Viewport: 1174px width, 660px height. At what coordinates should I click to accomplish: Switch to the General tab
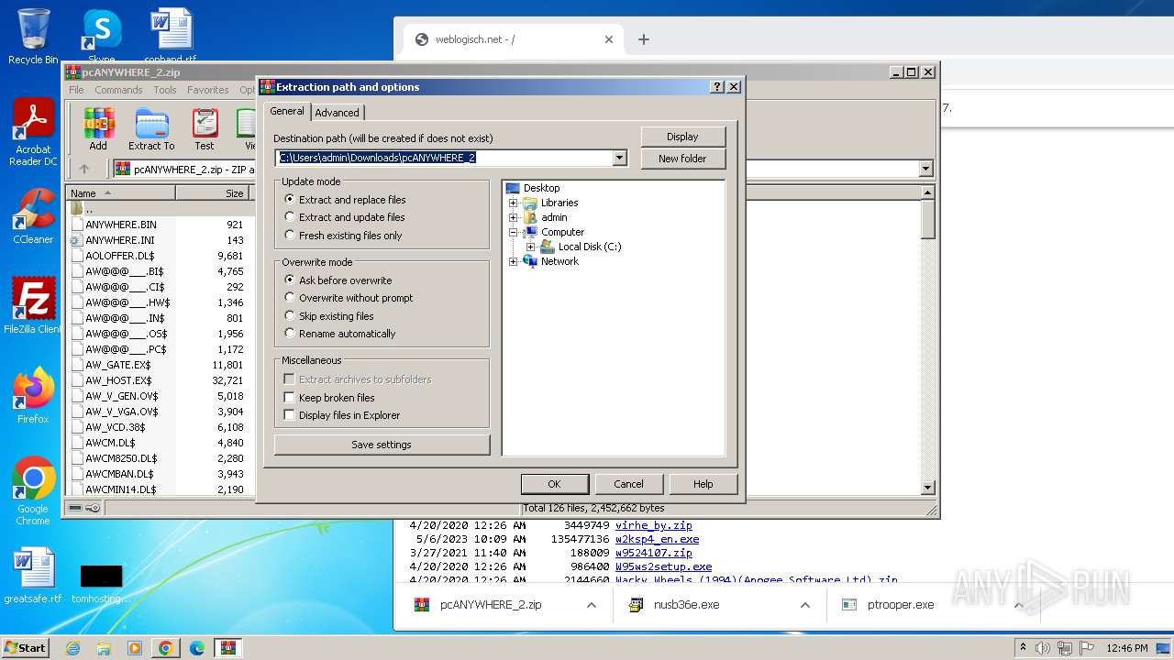(287, 111)
